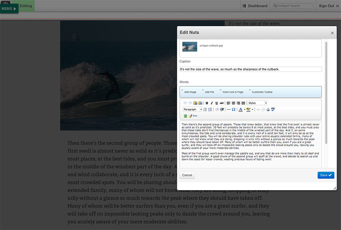The height and width of the screenshot is (230, 341).
Task: Toggle italic text formatting
Action: (x=212, y=103)
